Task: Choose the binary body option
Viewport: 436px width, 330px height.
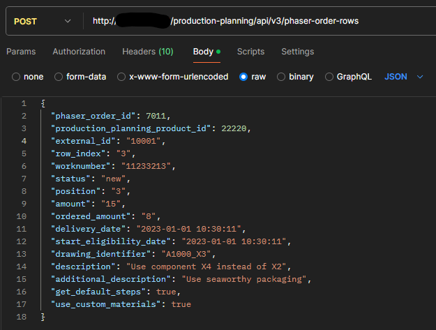Action: 281,77
